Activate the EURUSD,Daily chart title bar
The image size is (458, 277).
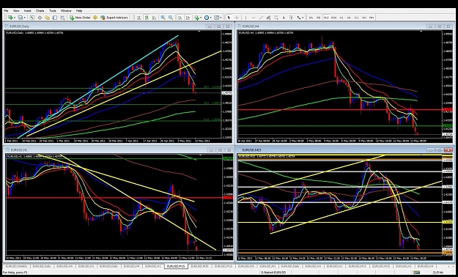tap(118, 26)
